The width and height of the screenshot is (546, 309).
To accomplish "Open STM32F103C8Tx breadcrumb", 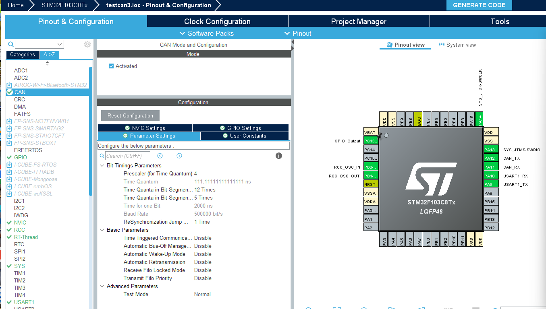I will click(64, 5).
